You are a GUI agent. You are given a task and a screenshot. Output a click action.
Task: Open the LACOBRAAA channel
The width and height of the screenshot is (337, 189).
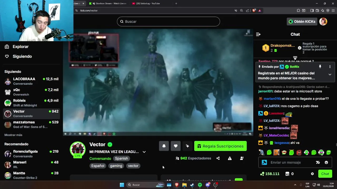pos(32,81)
